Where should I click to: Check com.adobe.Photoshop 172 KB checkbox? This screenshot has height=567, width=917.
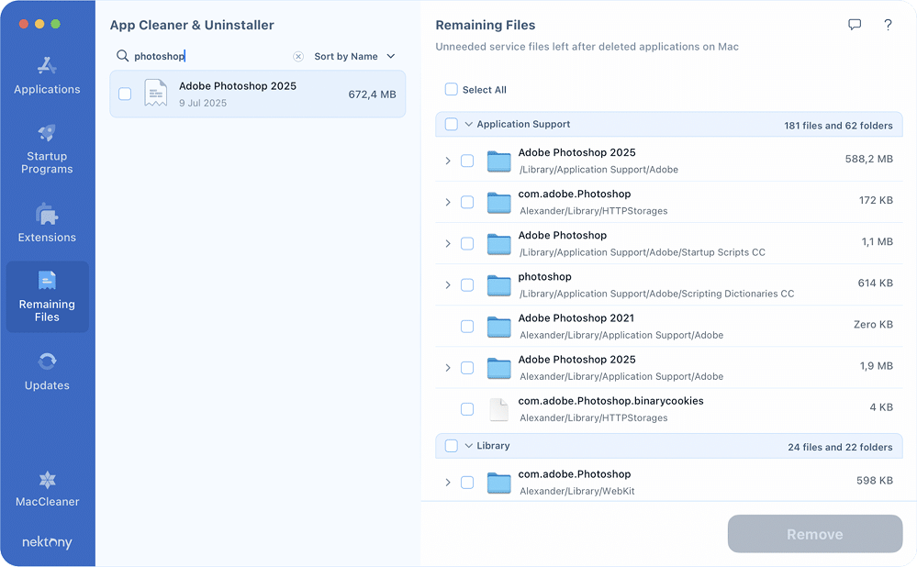point(467,202)
